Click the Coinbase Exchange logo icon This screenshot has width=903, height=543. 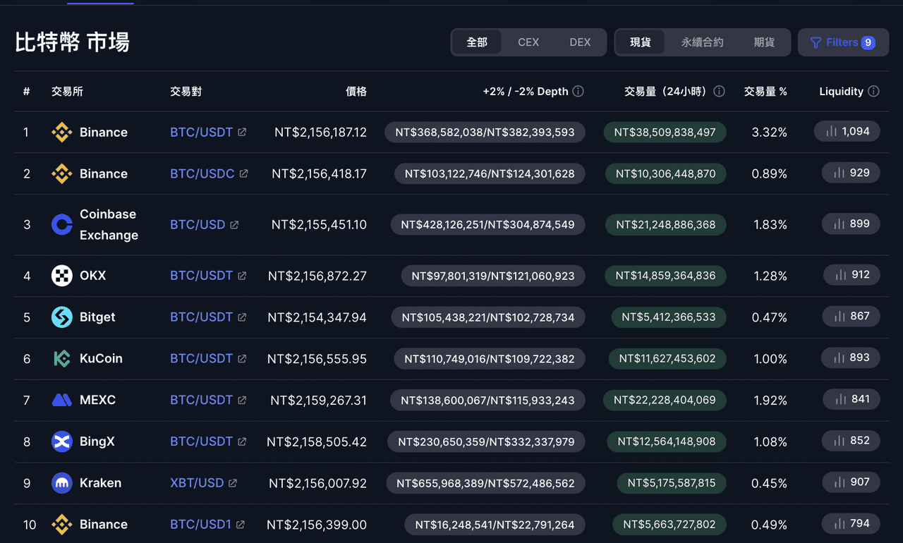(62, 225)
